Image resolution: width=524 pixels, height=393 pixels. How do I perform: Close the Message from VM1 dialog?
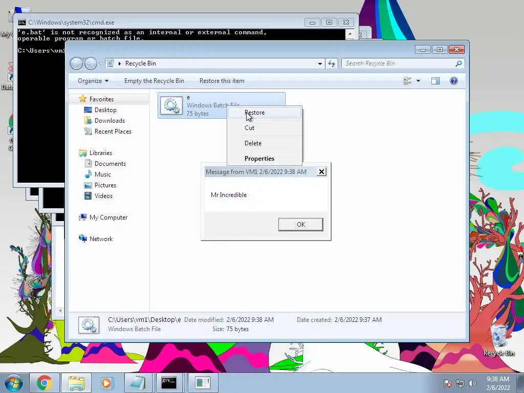[x=321, y=172]
